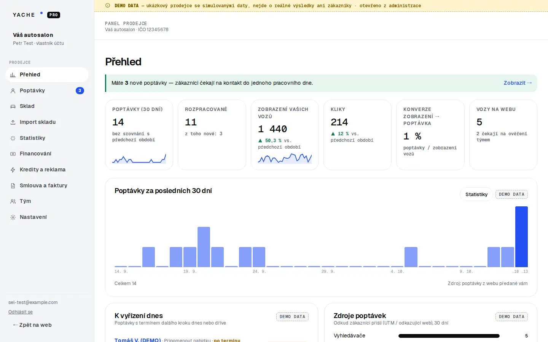Click the Vozy na webu card showing 5
This screenshot has width=548, height=342.
pos(503,135)
